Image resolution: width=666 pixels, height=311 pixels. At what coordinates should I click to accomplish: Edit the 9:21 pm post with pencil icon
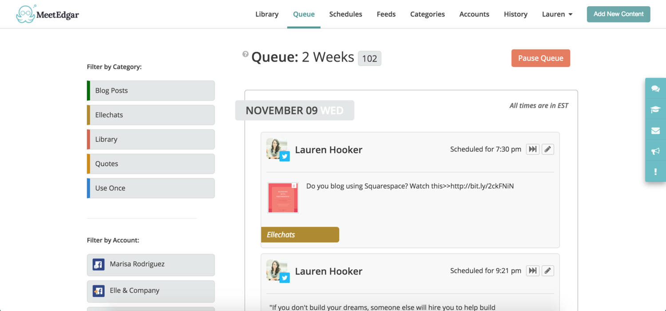pos(548,271)
